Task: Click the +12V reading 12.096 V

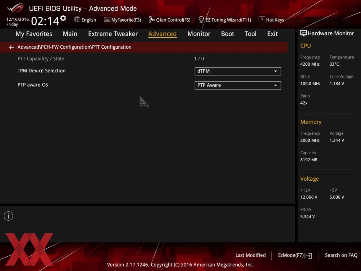Action: (x=309, y=197)
